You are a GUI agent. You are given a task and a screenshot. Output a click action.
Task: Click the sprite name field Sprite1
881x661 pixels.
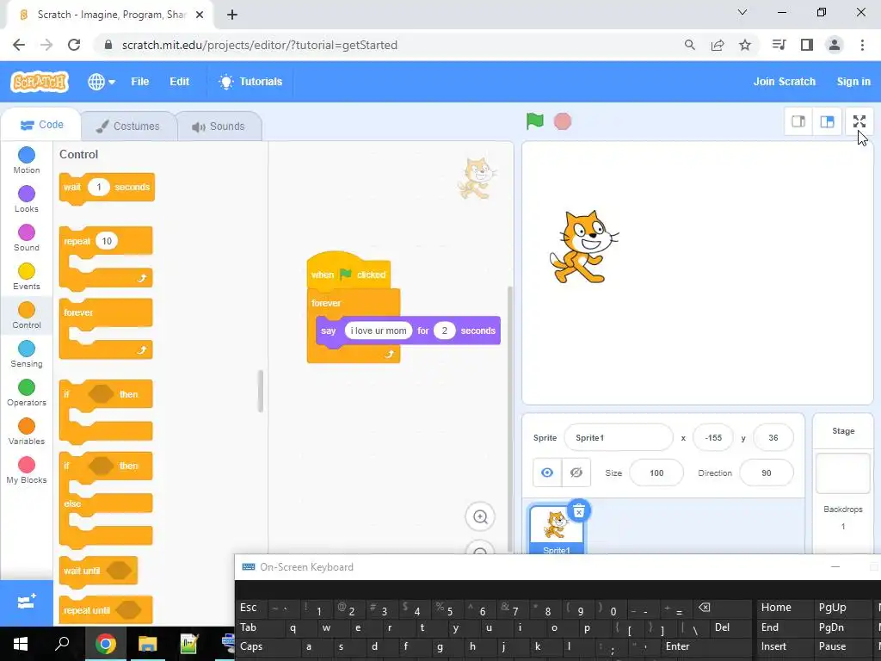coord(618,438)
